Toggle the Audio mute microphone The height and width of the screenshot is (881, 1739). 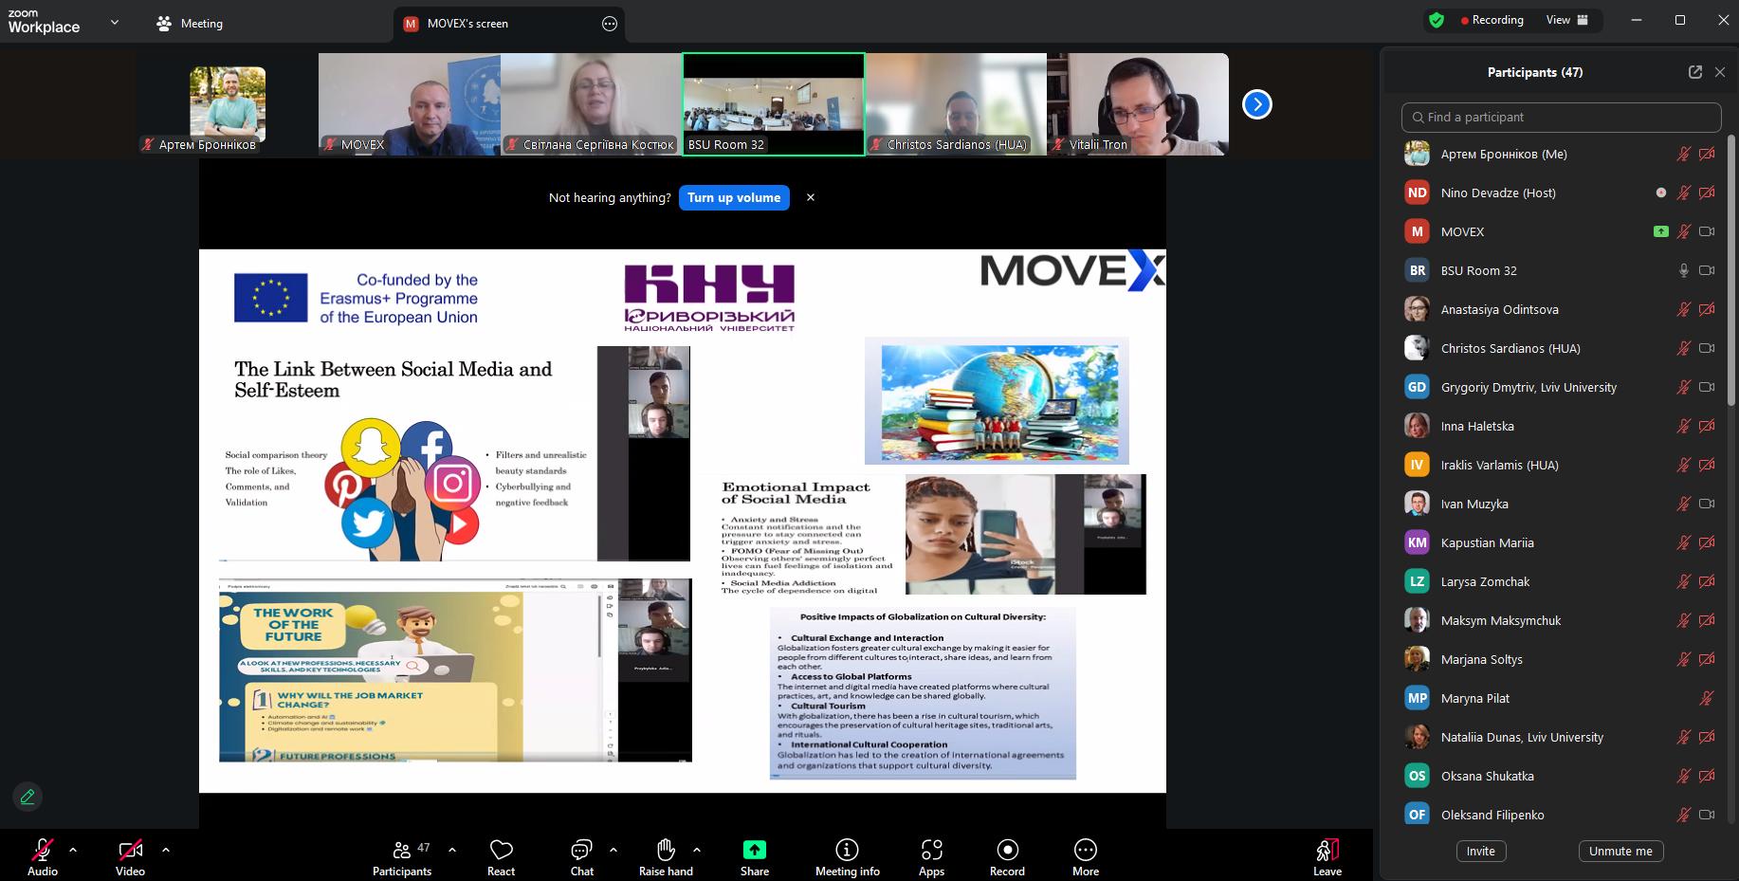tap(43, 850)
